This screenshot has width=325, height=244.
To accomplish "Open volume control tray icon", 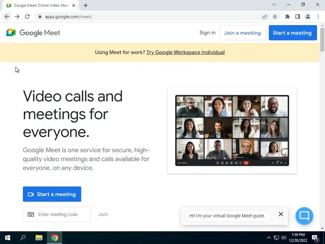I will pos(284,238).
